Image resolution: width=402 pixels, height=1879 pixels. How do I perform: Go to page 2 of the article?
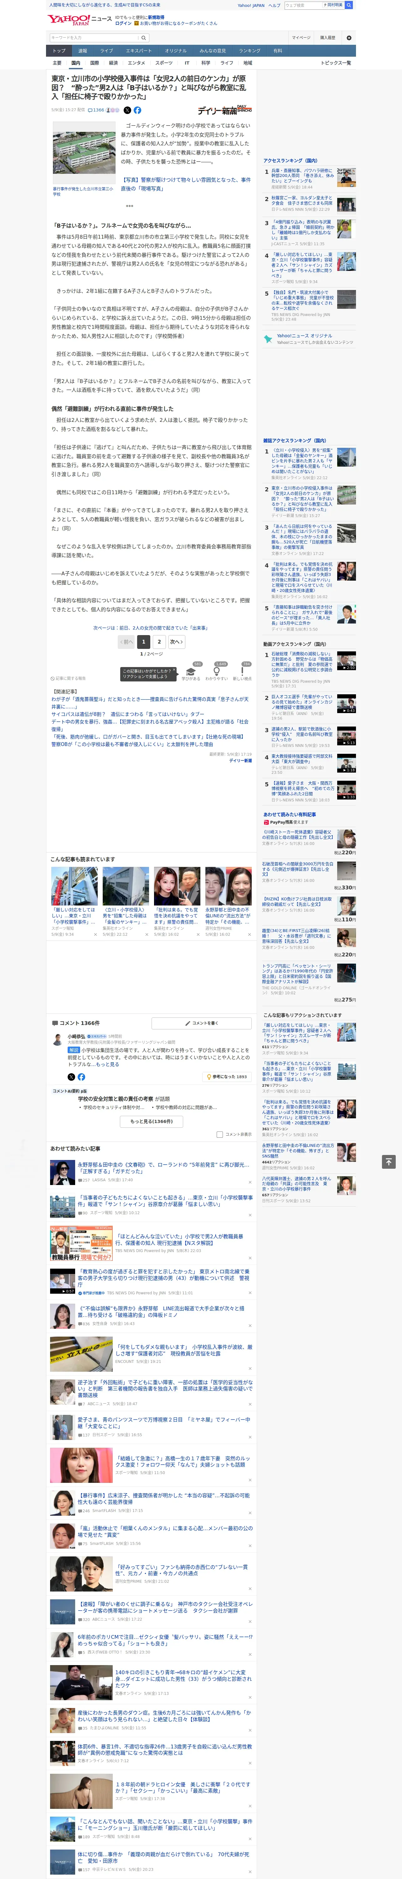click(x=159, y=642)
